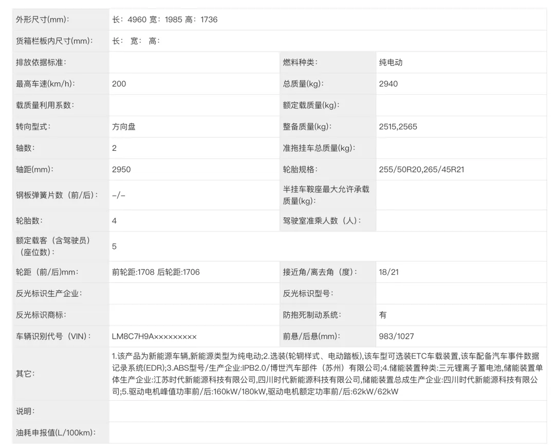Click the 反光标识生产企业 label
The height and width of the screenshot is (447, 555).
tap(48, 293)
